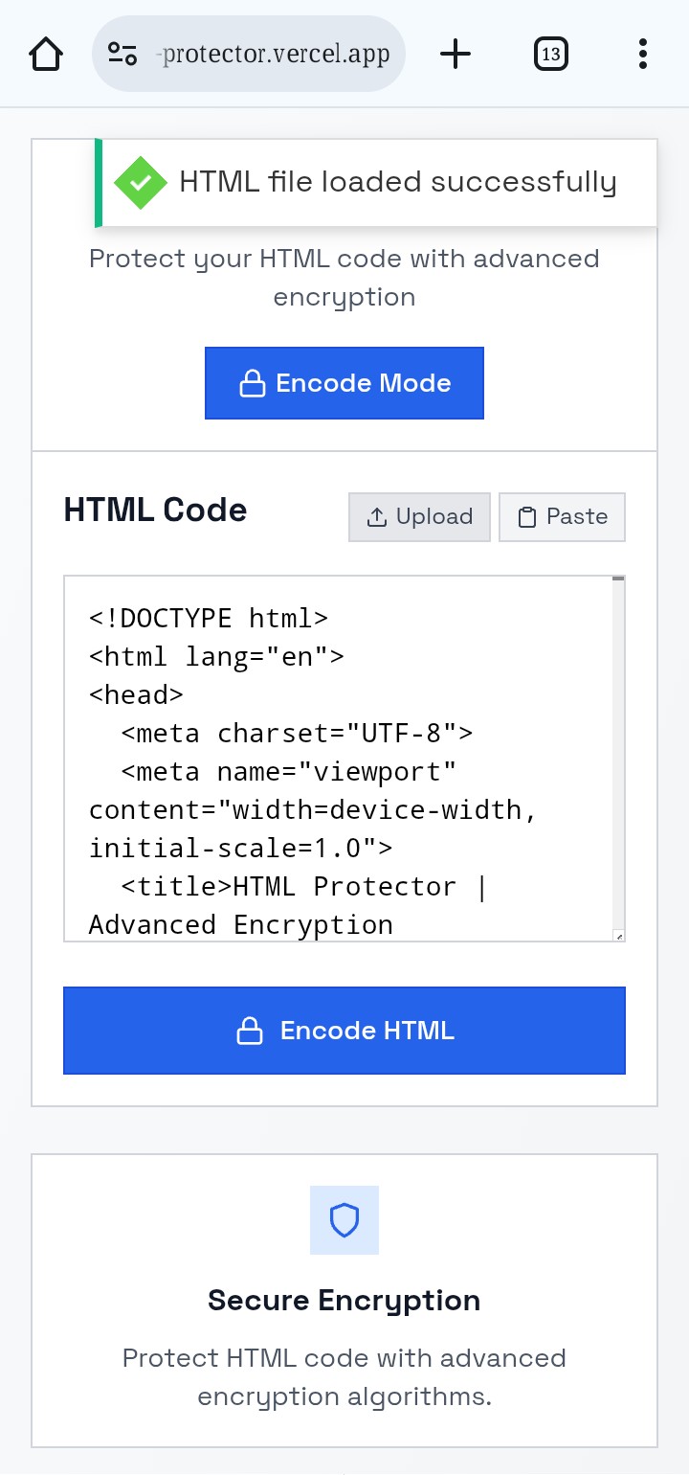Click the Paste button in HTML Code section
The image size is (689, 1475).
(562, 516)
